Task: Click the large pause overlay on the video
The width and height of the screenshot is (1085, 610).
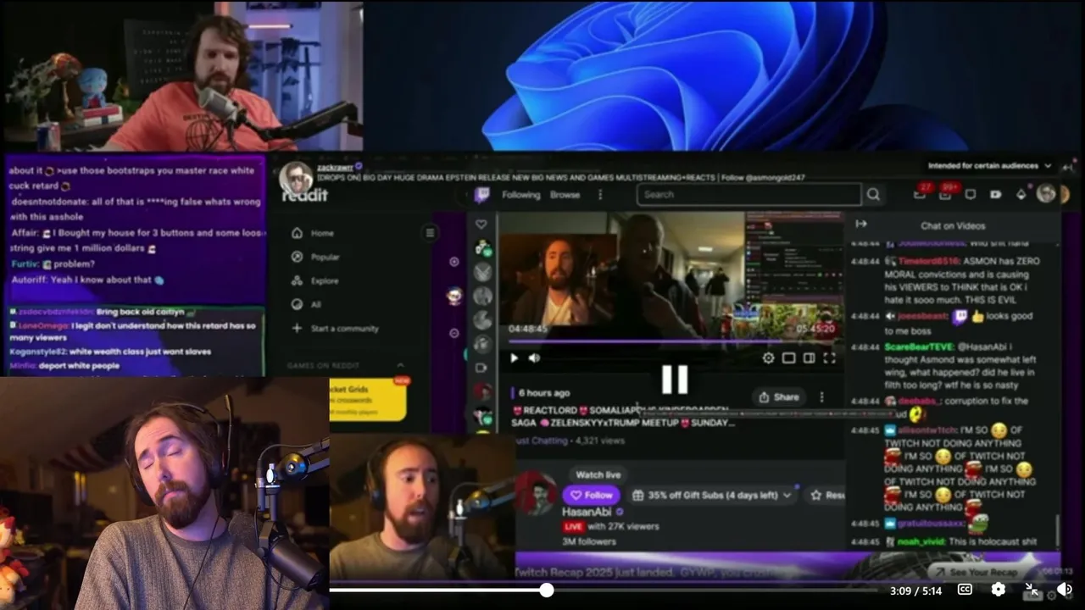Action: (674, 380)
